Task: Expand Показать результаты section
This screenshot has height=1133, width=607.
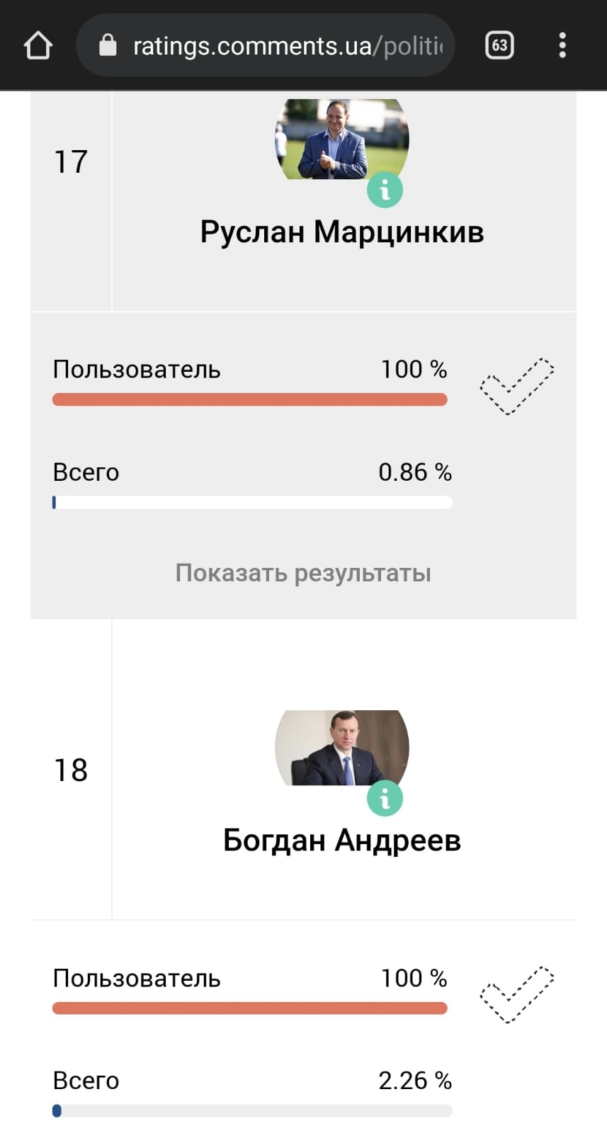Action: [303, 573]
